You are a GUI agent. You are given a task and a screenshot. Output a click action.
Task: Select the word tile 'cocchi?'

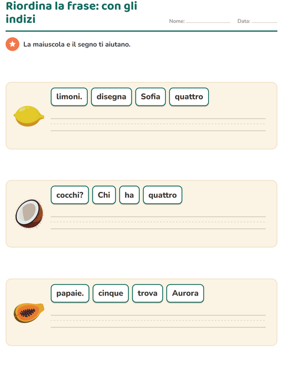pos(70,195)
